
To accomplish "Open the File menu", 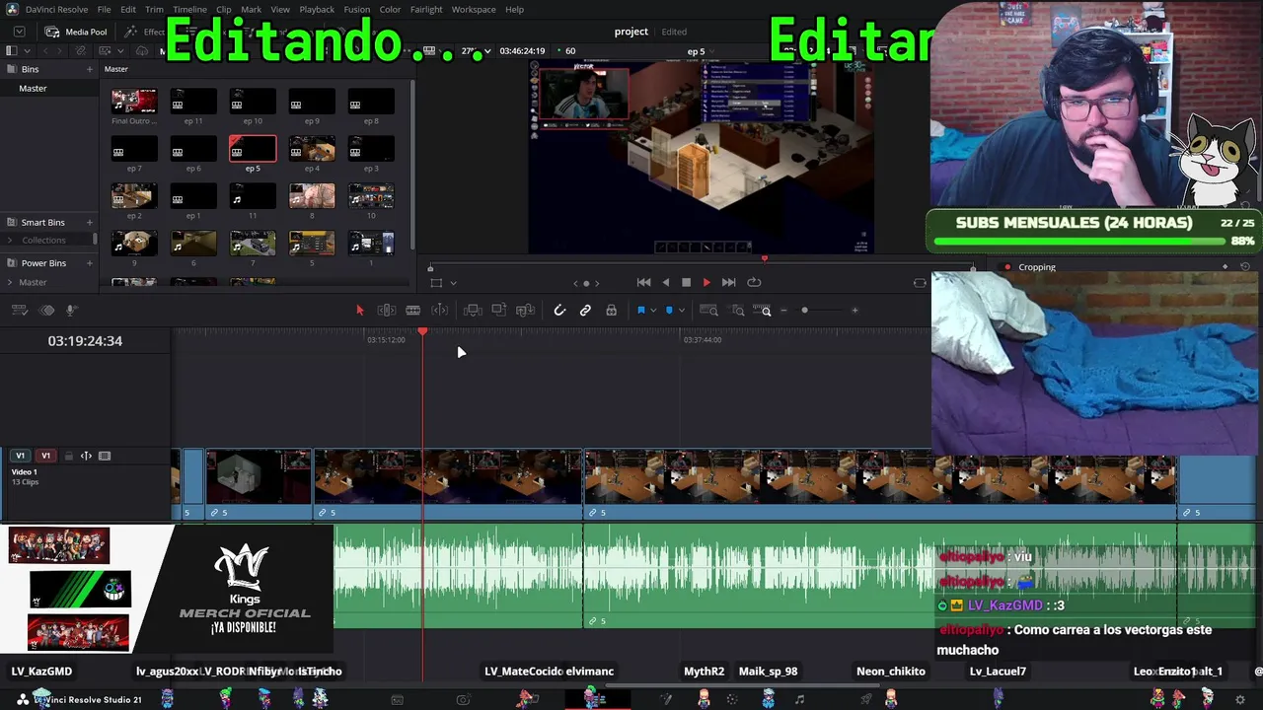I will pos(104,9).
